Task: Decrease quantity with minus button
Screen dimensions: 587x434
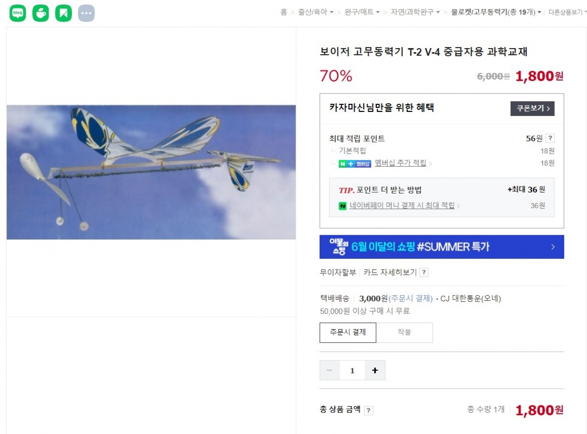Action: (329, 370)
